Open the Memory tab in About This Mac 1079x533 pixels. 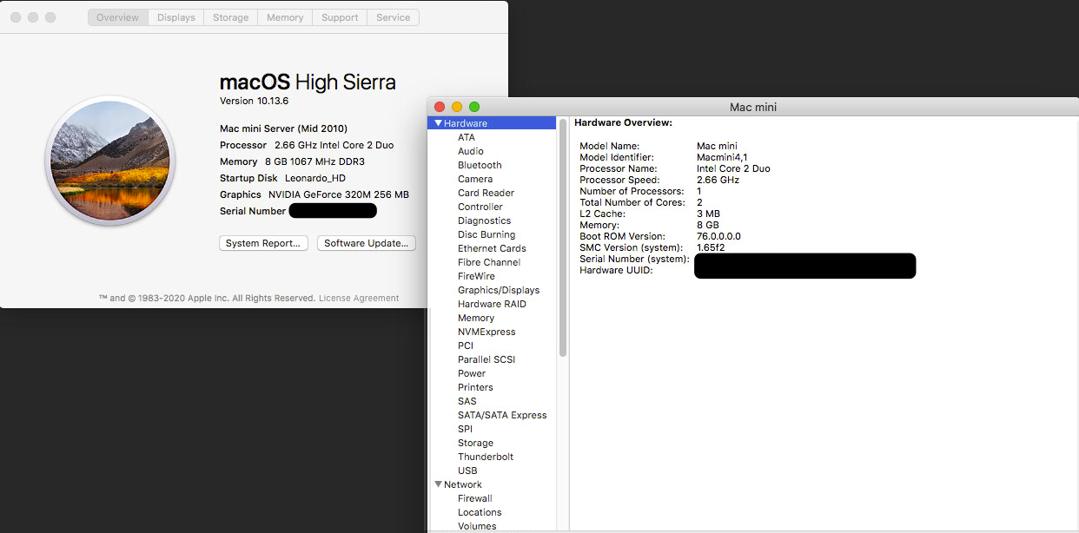coord(285,17)
